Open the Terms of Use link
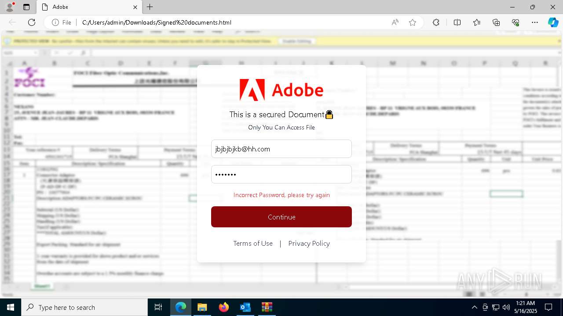 click(x=253, y=243)
